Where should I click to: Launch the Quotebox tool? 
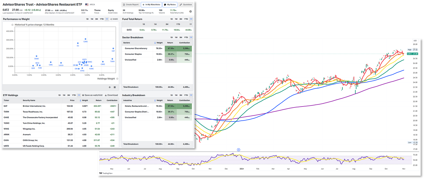186,5
